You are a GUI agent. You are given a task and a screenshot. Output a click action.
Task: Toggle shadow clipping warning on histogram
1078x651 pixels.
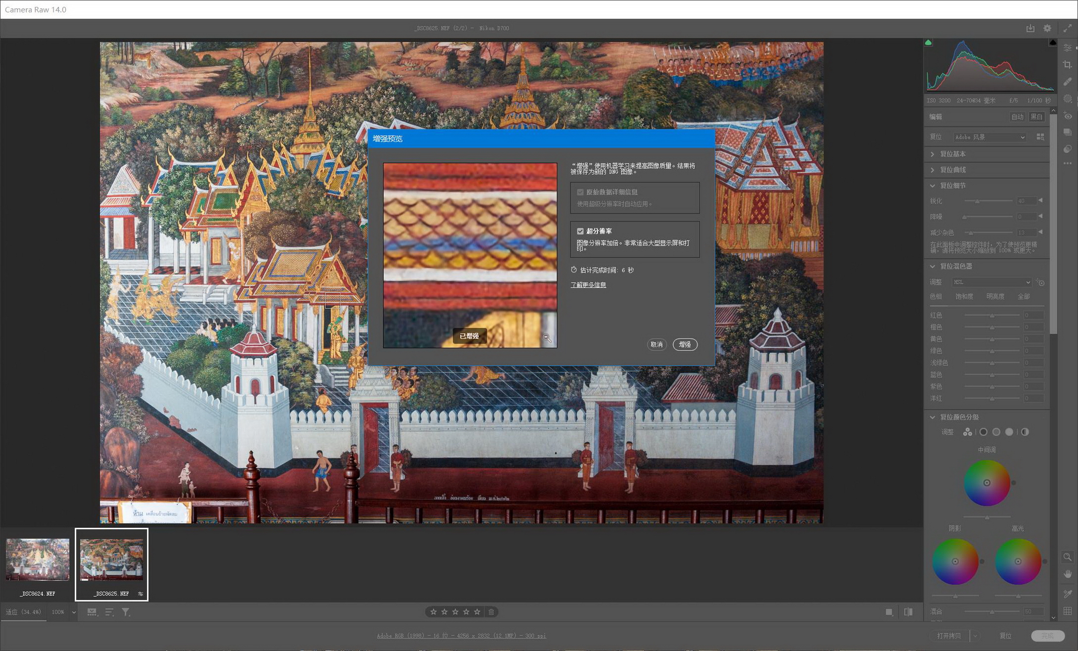929,43
